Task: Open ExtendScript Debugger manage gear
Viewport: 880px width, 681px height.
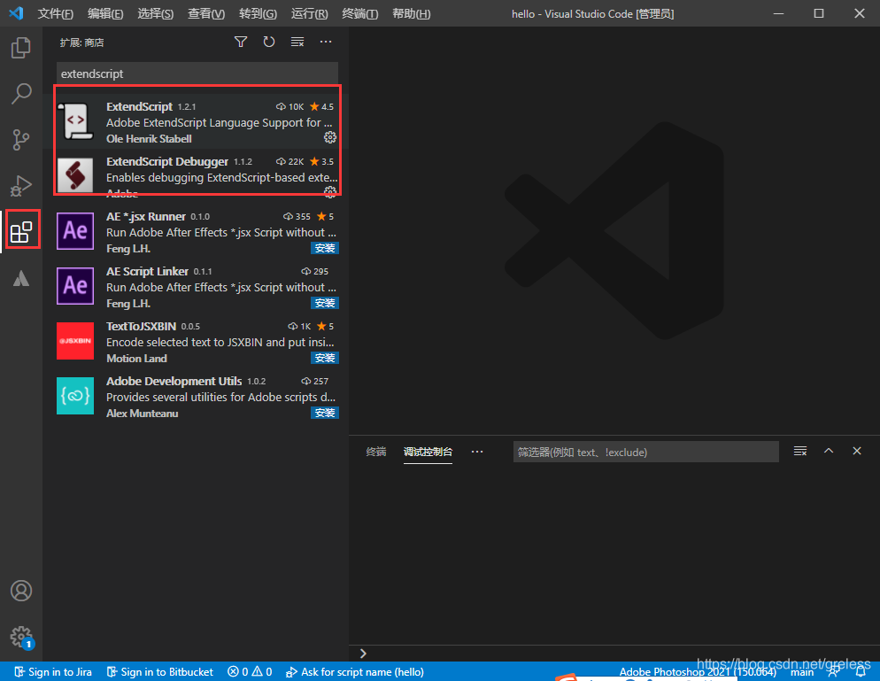Action: [x=330, y=192]
